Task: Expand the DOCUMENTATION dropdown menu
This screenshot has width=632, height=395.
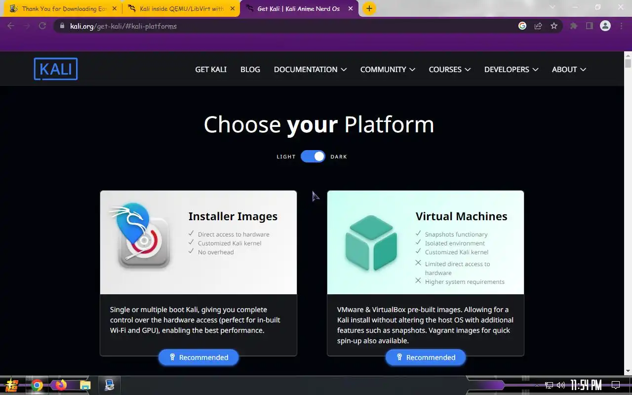Action: pyautogui.click(x=310, y=70)
